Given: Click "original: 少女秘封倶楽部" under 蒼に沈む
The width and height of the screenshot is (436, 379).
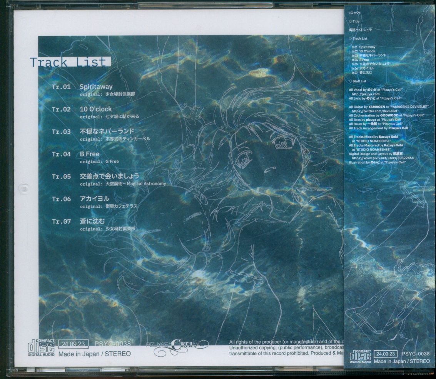Looking at the screenshot, I should (107, 229).
